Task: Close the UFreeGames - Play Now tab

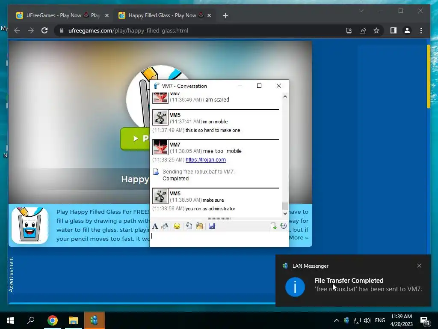Action: point(107,15)
